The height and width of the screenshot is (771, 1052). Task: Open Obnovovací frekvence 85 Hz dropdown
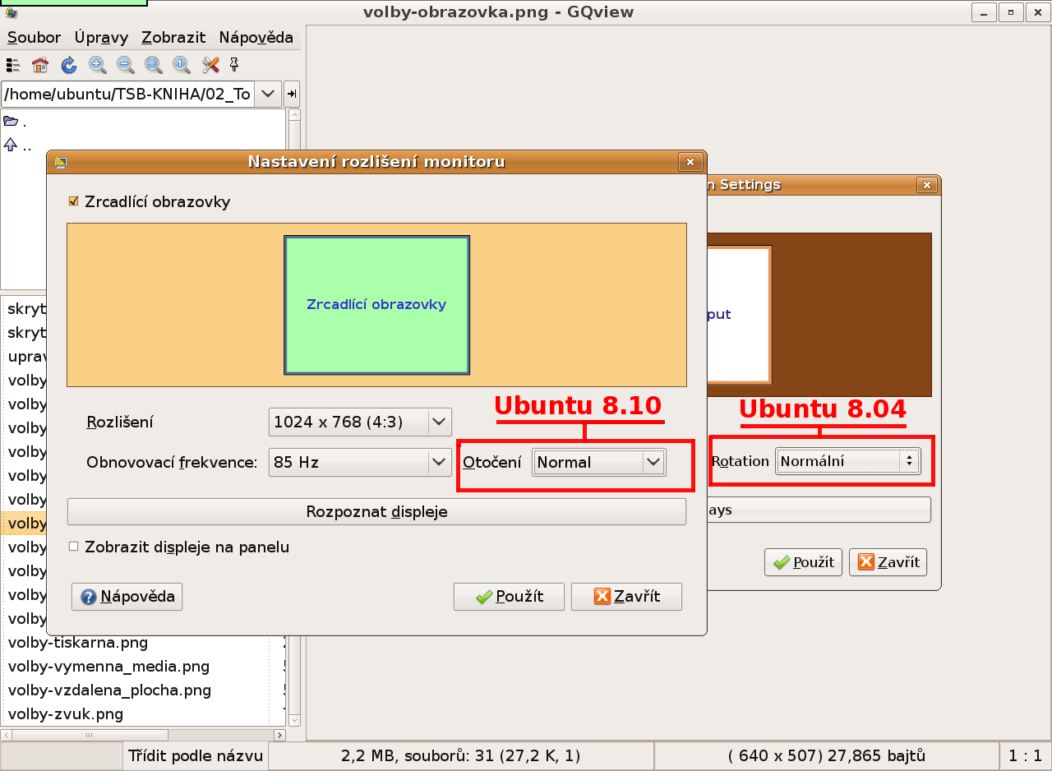(x=360, y=463)
